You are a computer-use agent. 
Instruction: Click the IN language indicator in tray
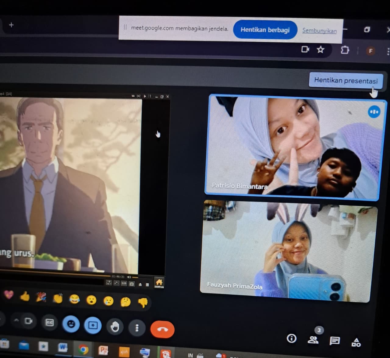coord(190,355)
